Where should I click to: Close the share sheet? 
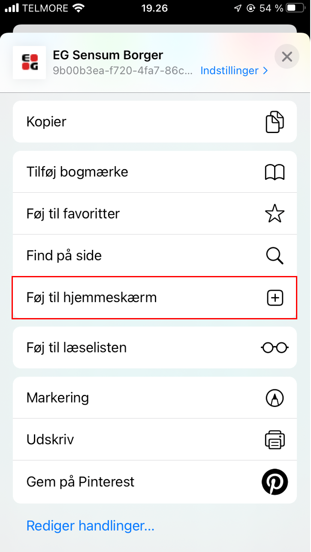[x=287, y=56]
